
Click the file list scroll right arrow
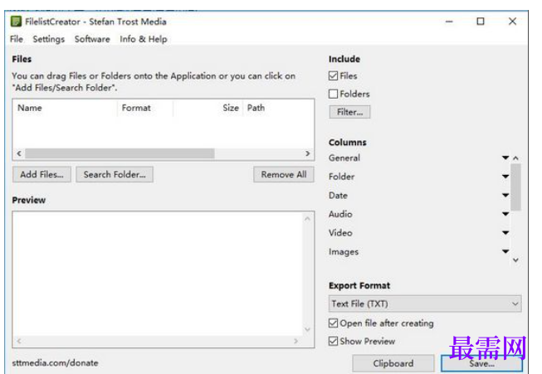[x=308, y=153]
